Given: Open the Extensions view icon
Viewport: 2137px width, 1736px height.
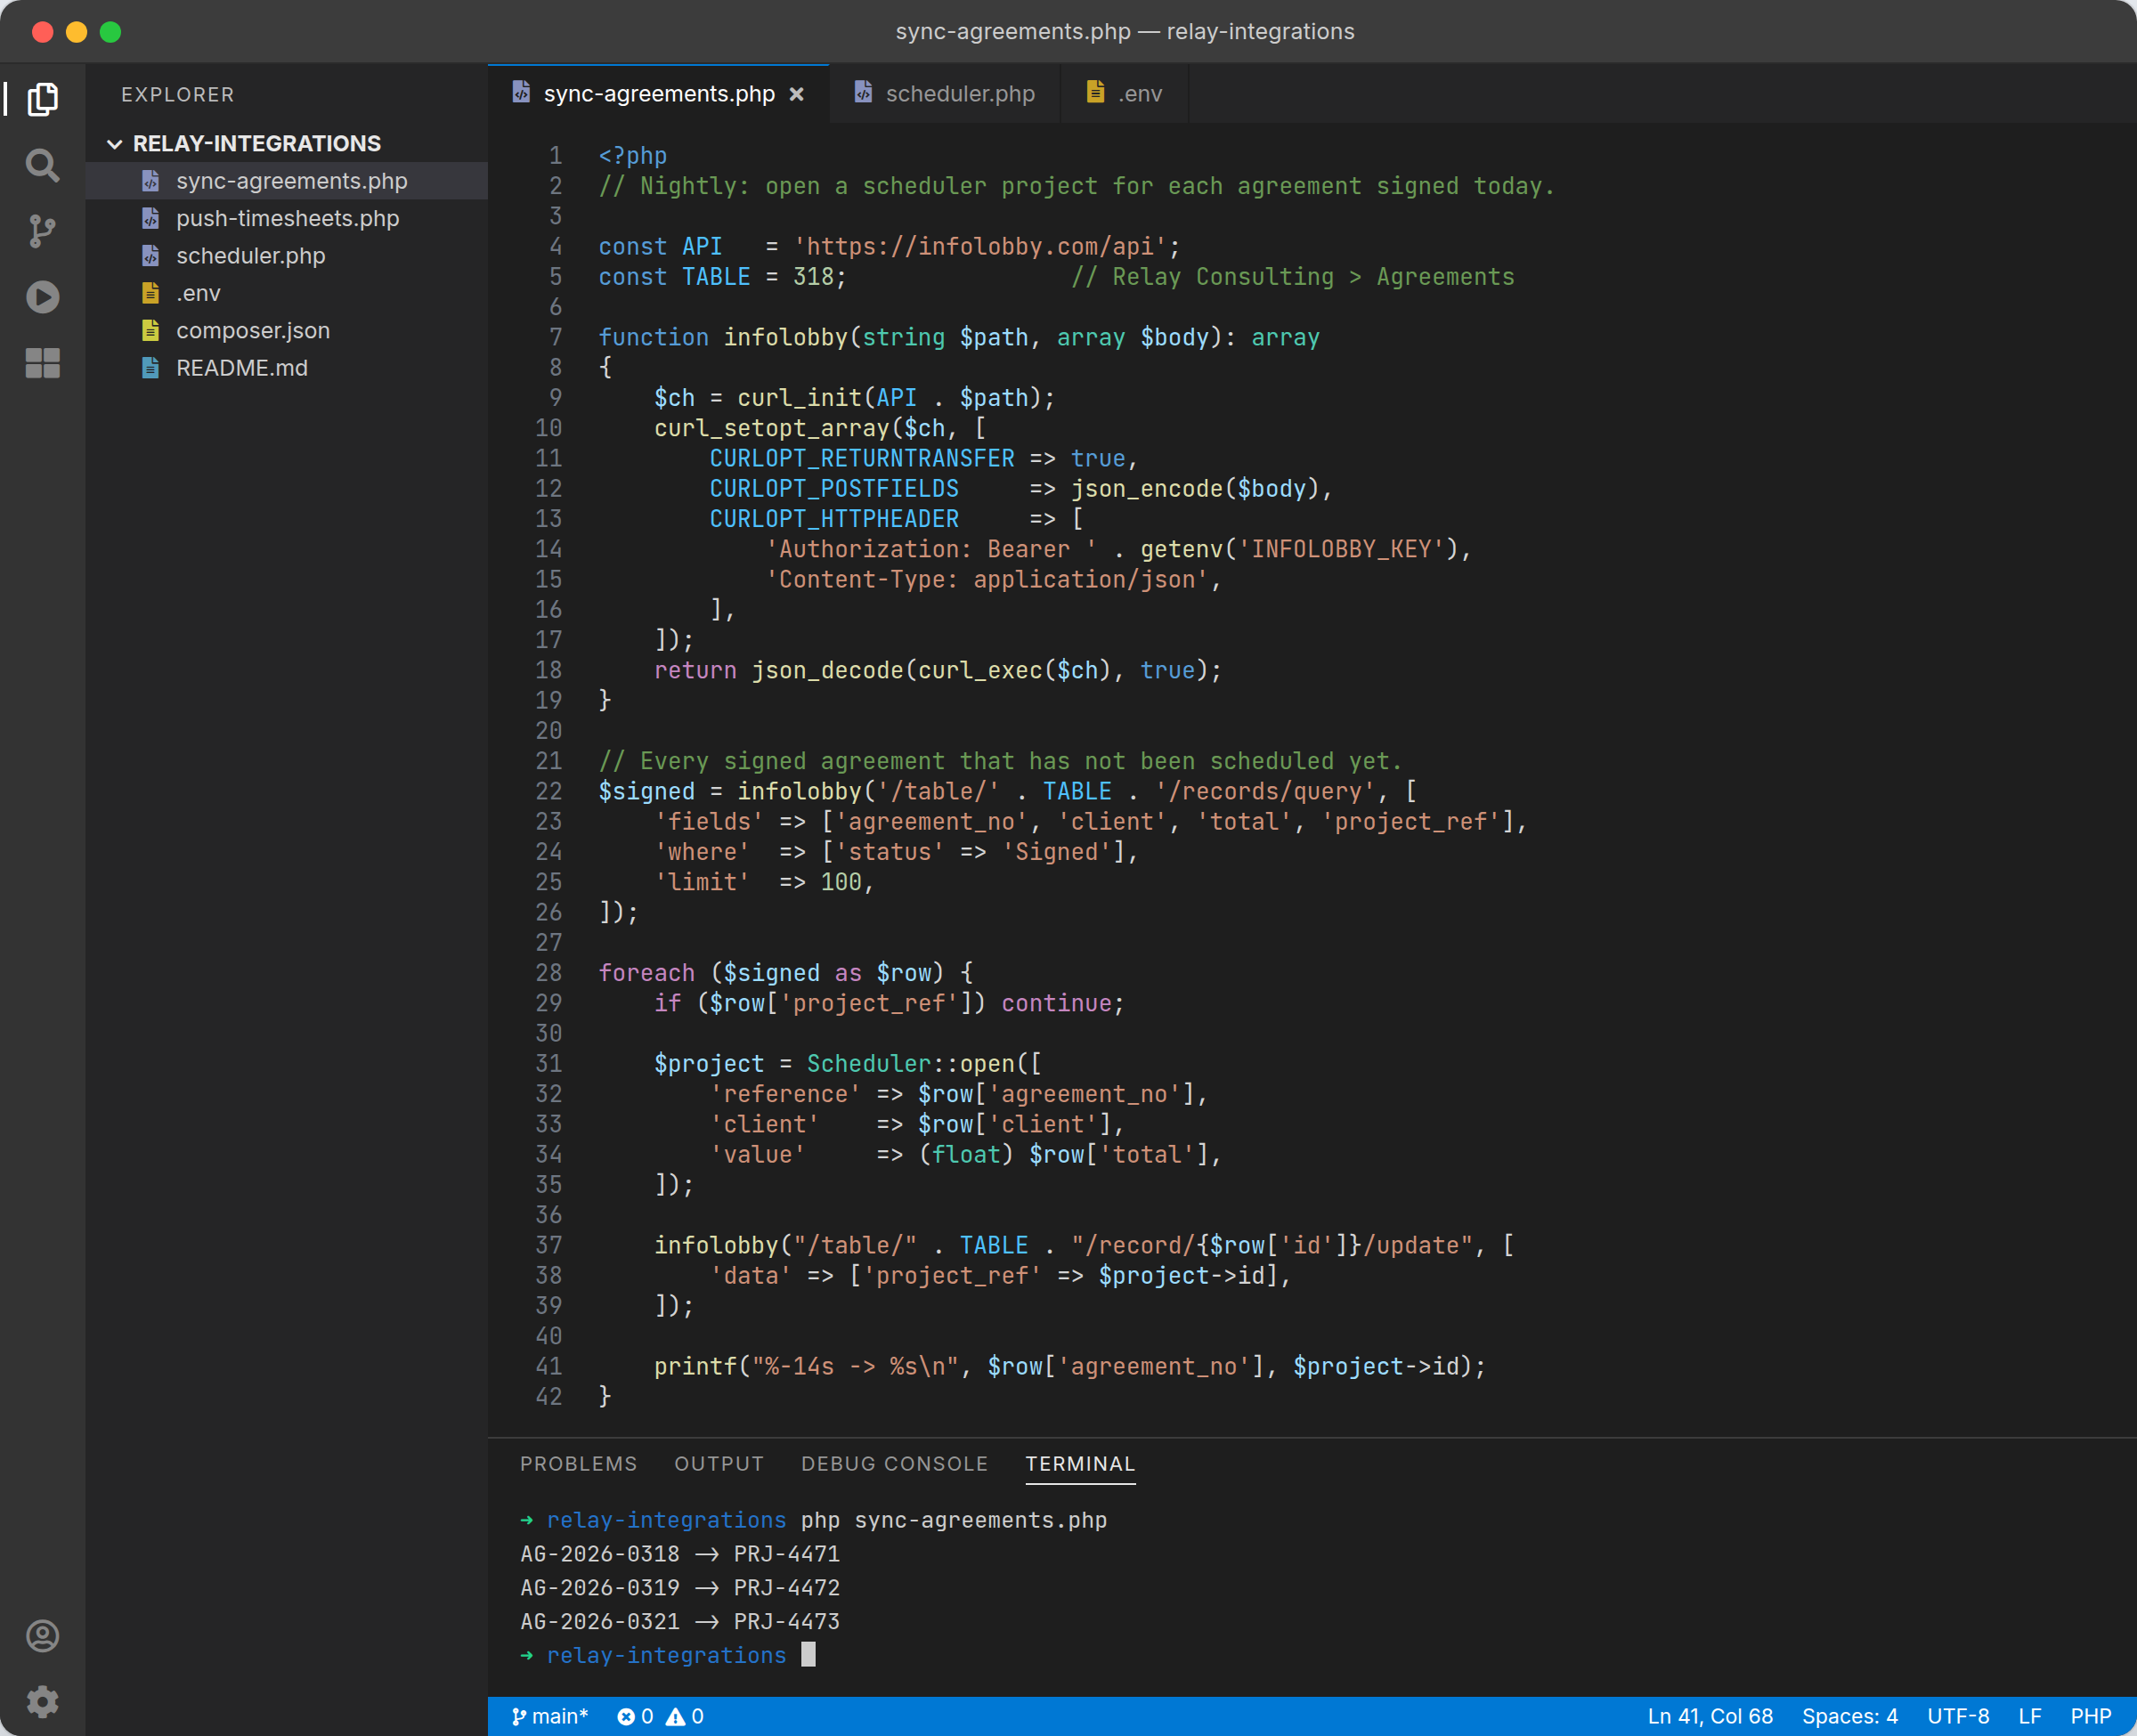Looking at the screenshot, I should tap(42, 363).
